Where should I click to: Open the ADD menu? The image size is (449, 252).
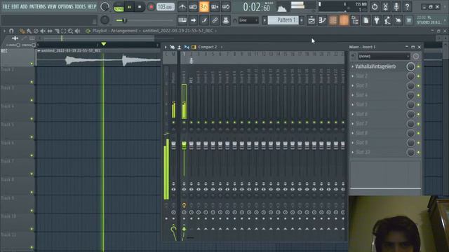tap(24, 6)
